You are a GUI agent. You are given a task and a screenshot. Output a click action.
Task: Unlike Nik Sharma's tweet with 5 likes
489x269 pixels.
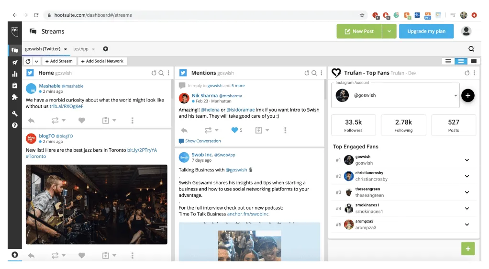click(234, 130)
